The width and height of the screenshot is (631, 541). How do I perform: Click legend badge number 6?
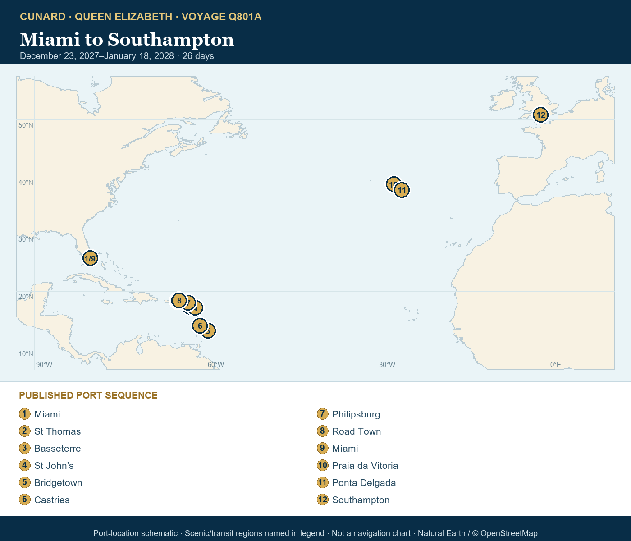tap(25, 500)
